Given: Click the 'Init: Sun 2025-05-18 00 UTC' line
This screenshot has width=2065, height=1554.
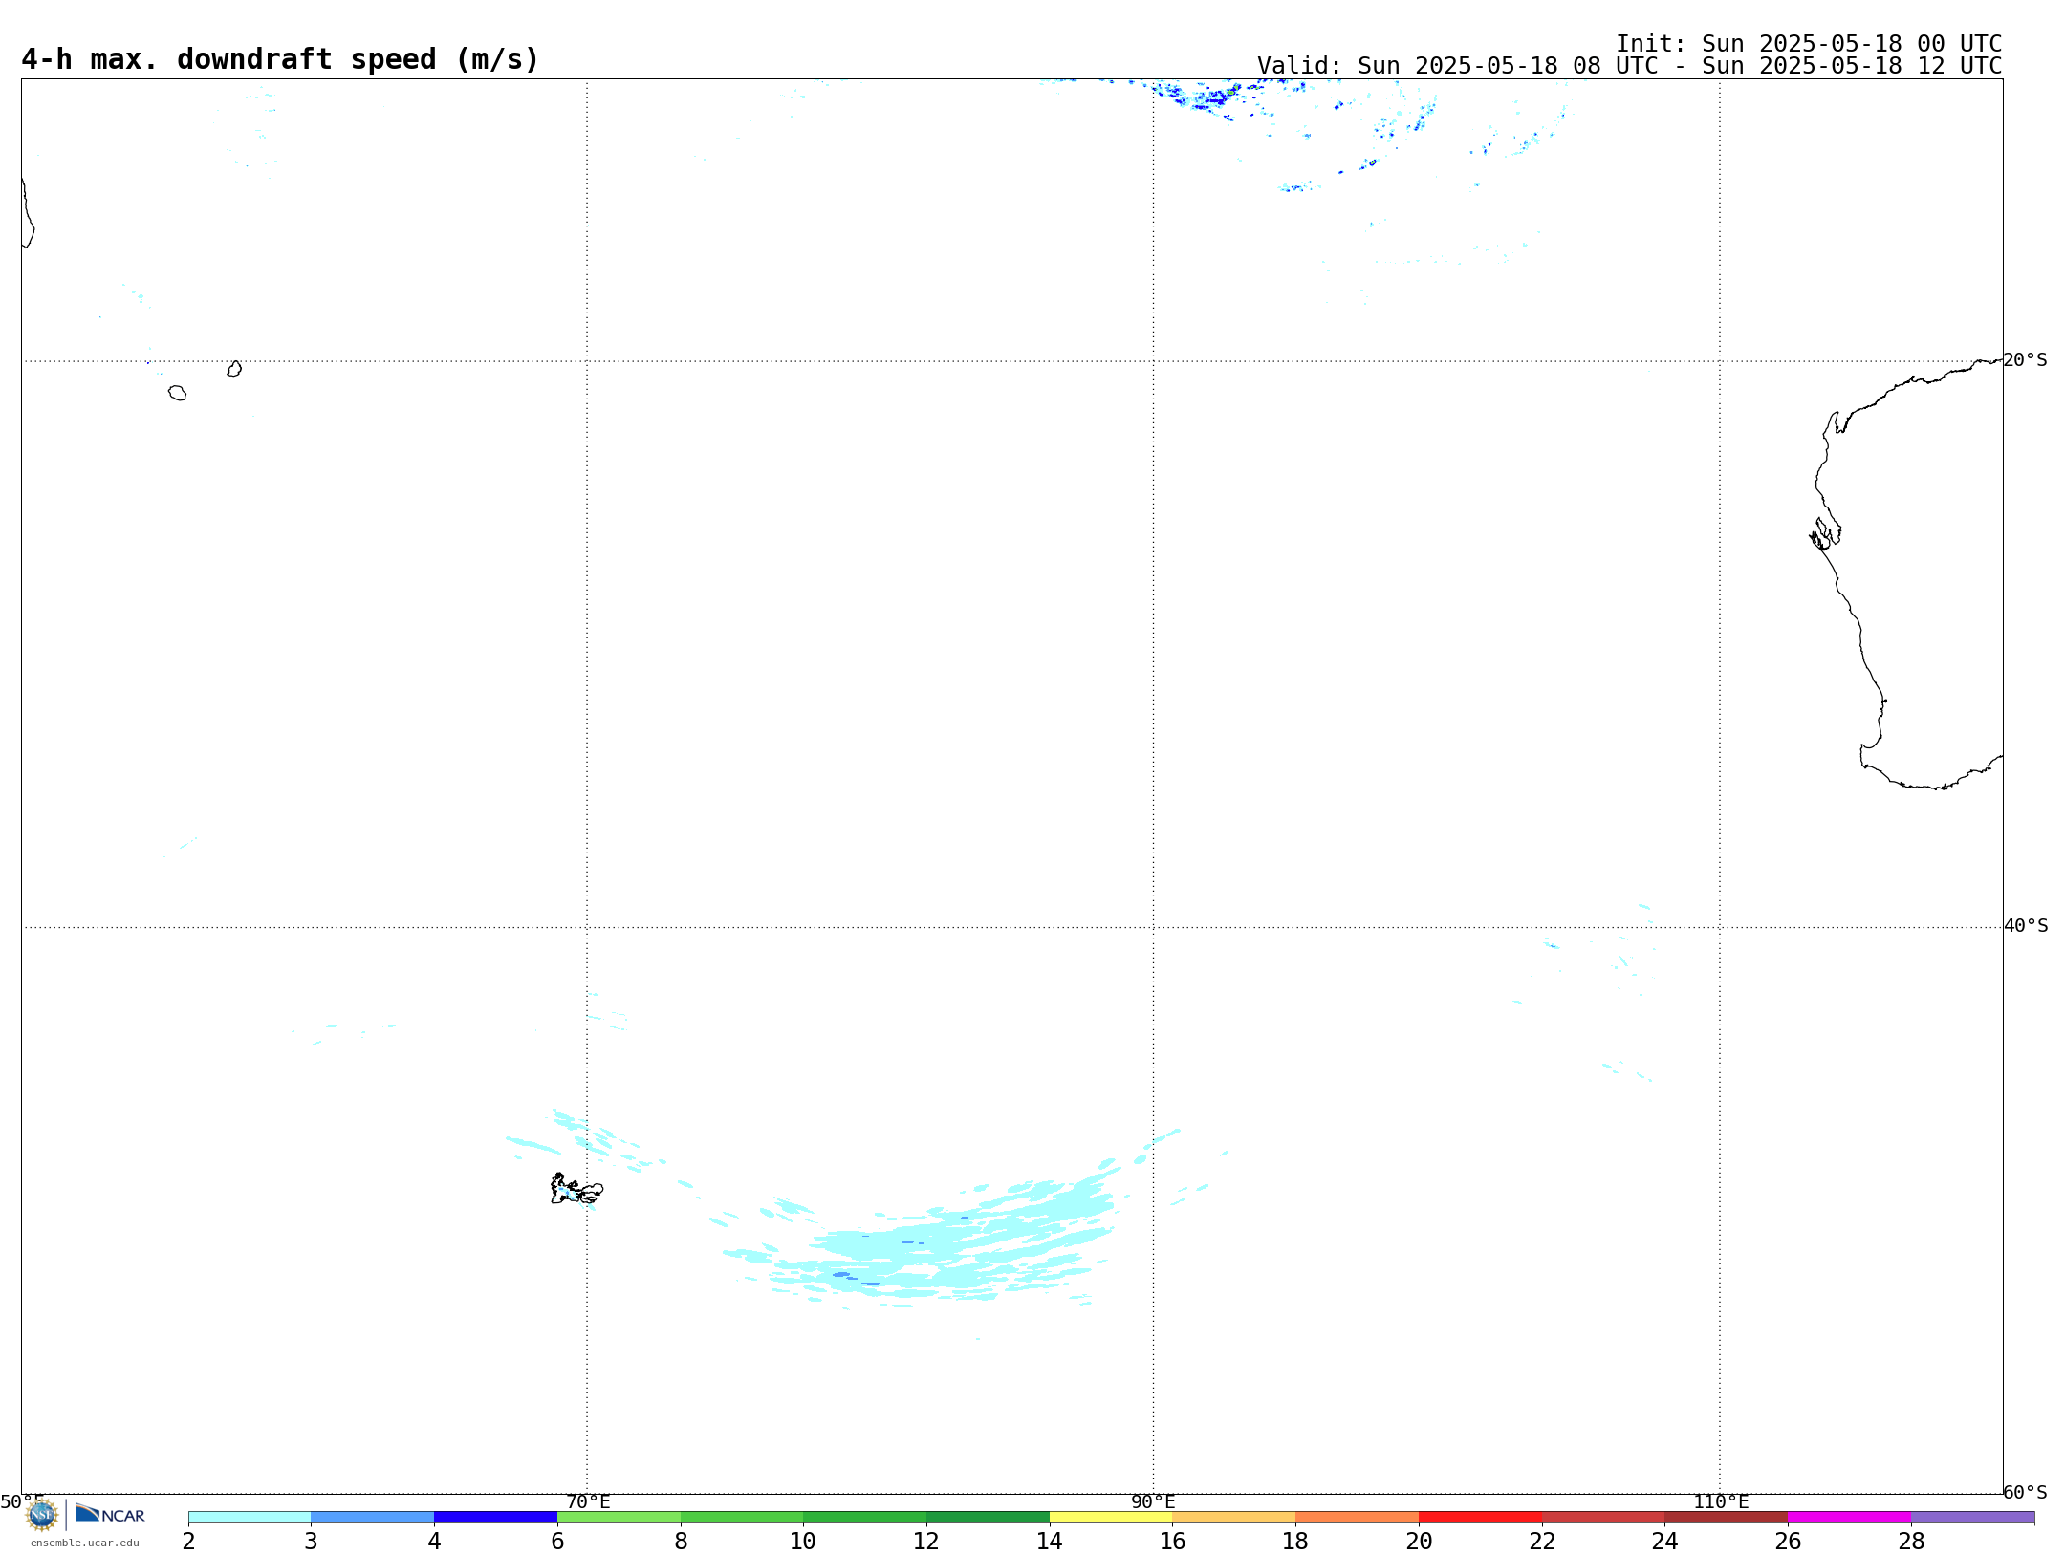Looking at the screenshot, I should pos(1809,44).
